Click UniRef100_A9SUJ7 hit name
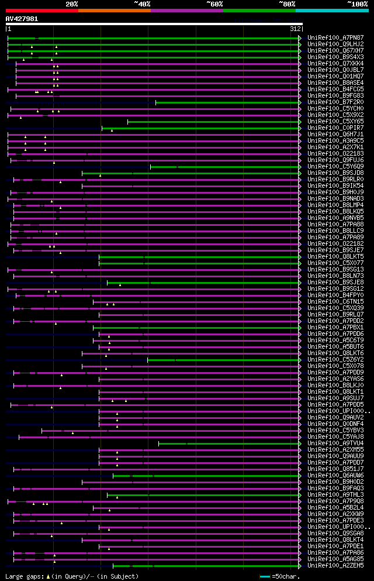Image resolution: width=374 pixels, height=581 pixels. pos(335,398)
